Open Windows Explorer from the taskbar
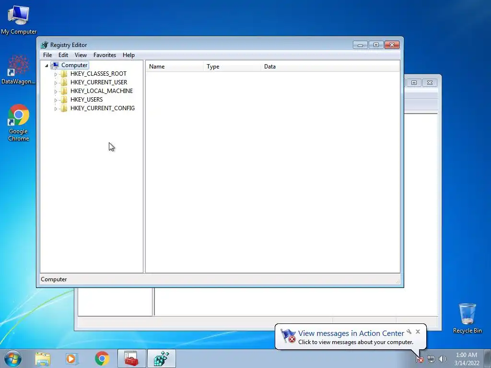Screen dimensions: 491x368 43,358
